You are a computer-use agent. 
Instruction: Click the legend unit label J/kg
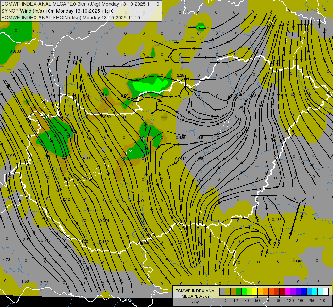[196, 302]
